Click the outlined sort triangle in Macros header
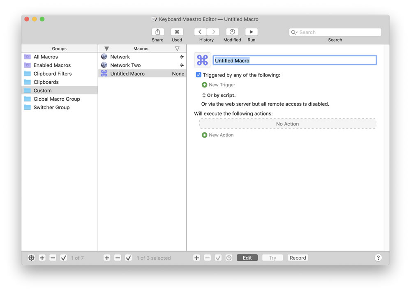This screenshot has width=411, height=293. coord(177,49)
